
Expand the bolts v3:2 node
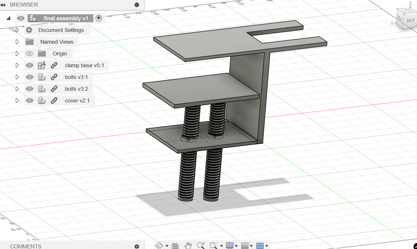[x=17, y=89]
